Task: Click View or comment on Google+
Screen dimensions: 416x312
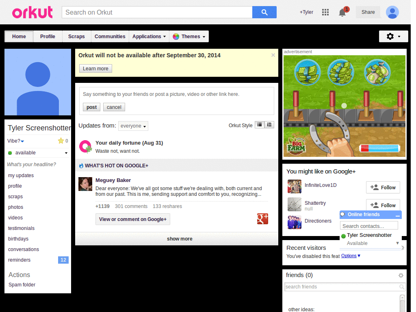Action: click(x=133, y=219)
